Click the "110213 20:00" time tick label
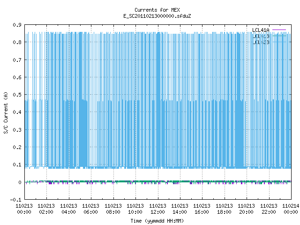 (x=246, y=209)
